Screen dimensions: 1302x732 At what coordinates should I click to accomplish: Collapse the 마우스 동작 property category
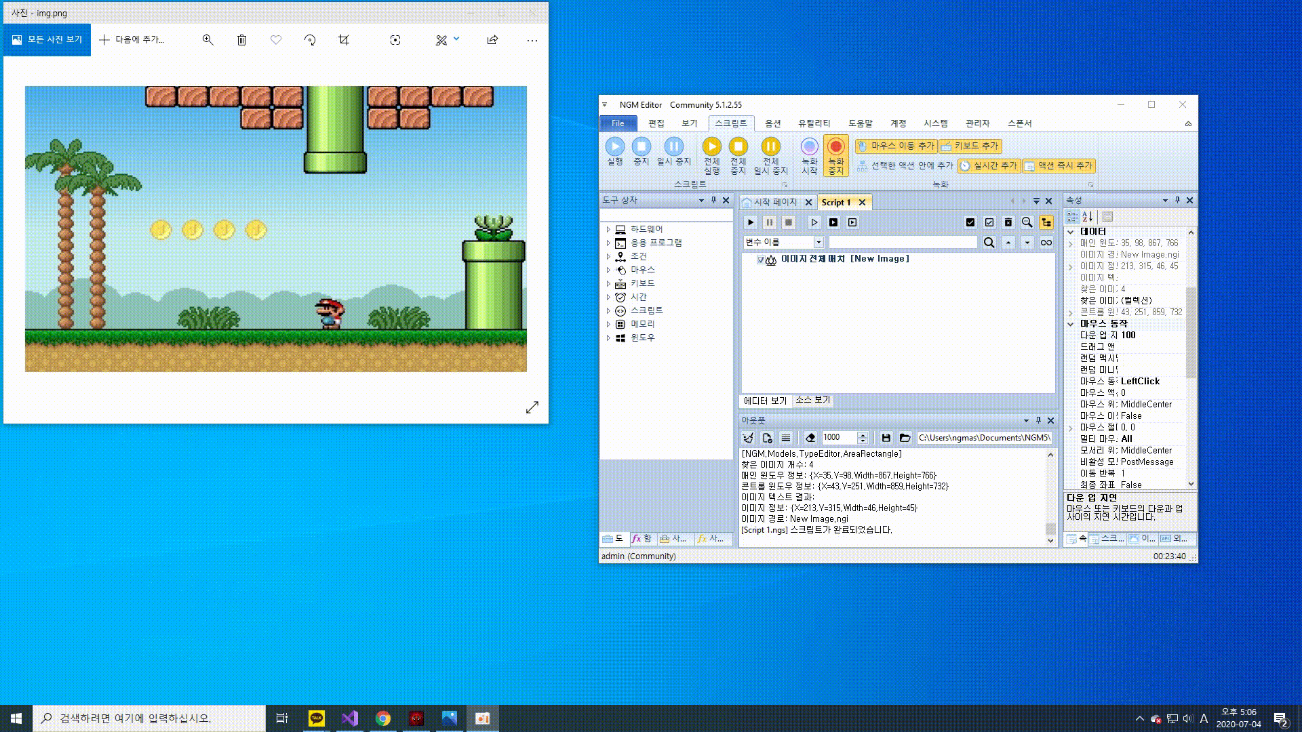(1071, 324)
